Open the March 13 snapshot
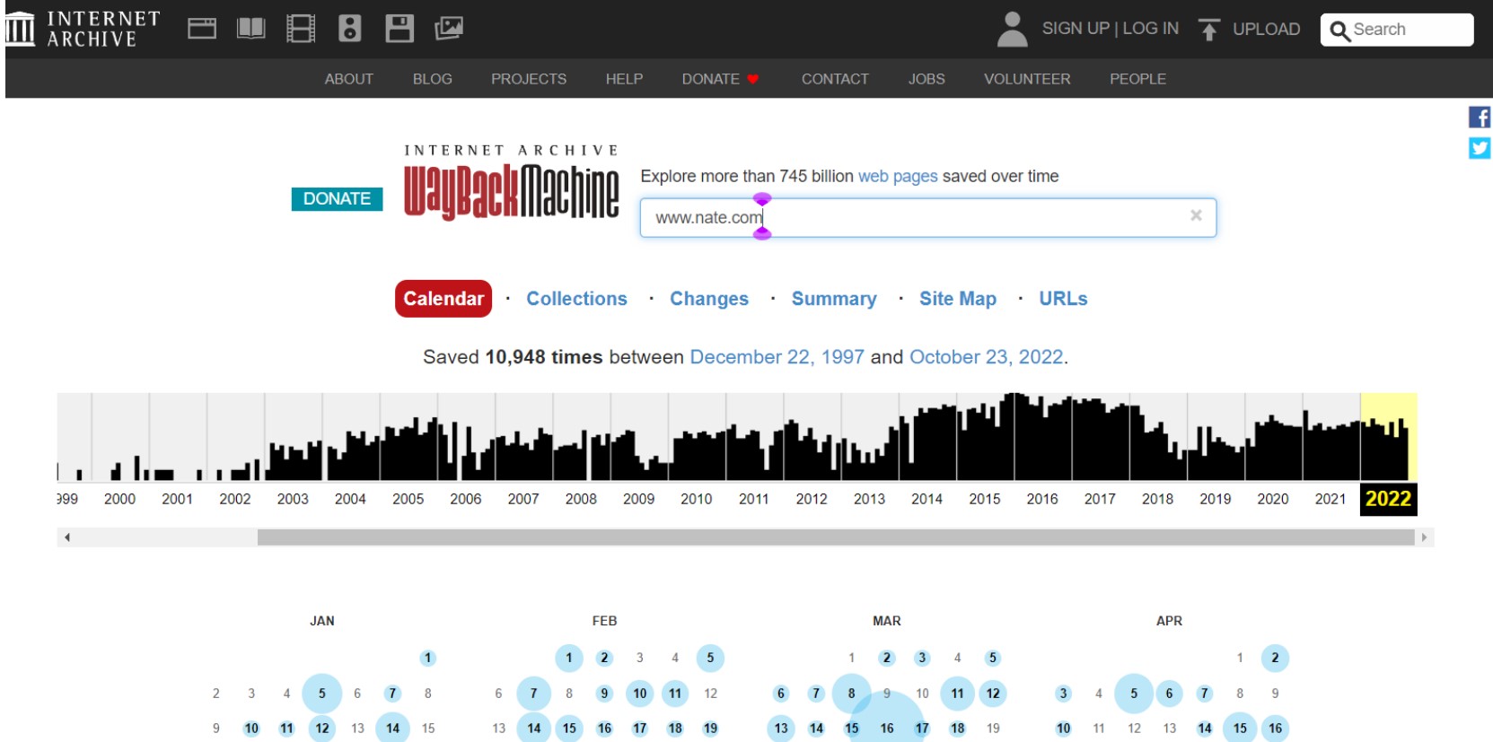 point(781,729)
